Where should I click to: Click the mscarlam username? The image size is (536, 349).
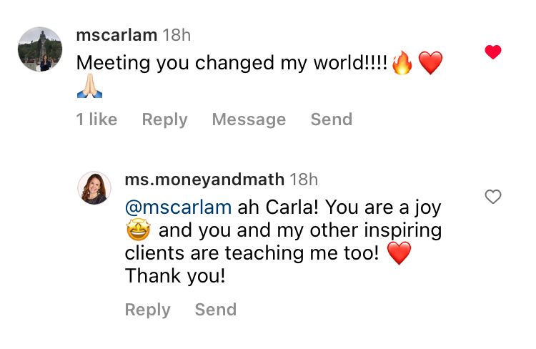116,35
